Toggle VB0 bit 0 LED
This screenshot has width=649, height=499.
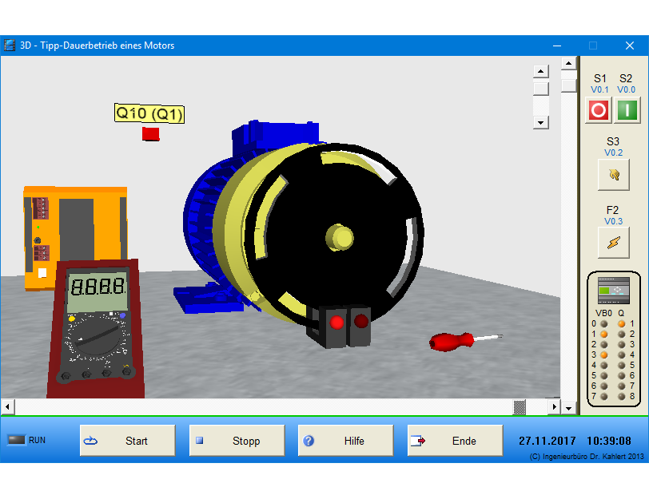click(x=604, y=323)
